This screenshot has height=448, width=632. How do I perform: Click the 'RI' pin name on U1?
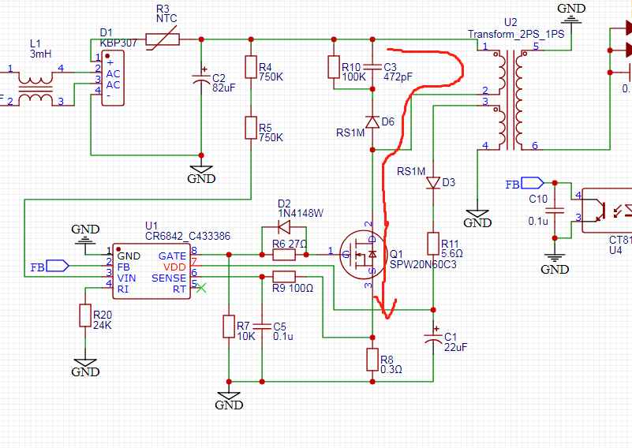coord(122,289)
